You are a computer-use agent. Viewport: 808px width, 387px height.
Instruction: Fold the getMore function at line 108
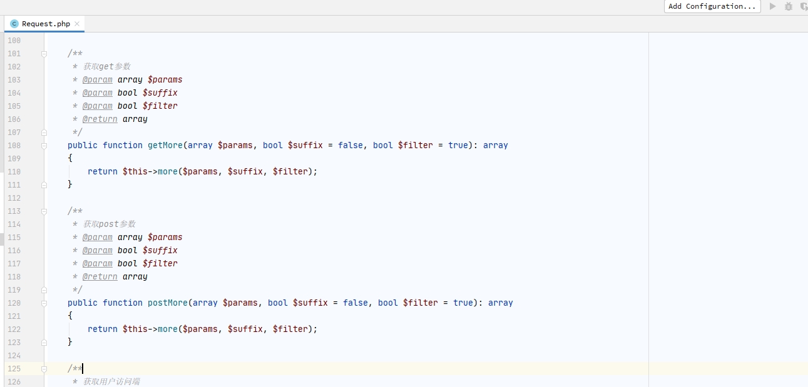(44, 145)
